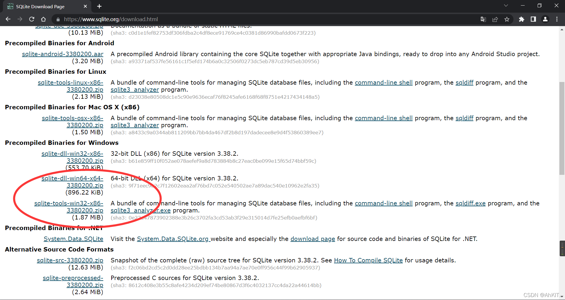Viewport: 565px width, 300px height.
Task: Open the Chrome three-dot menu
Action: (557, 19)
